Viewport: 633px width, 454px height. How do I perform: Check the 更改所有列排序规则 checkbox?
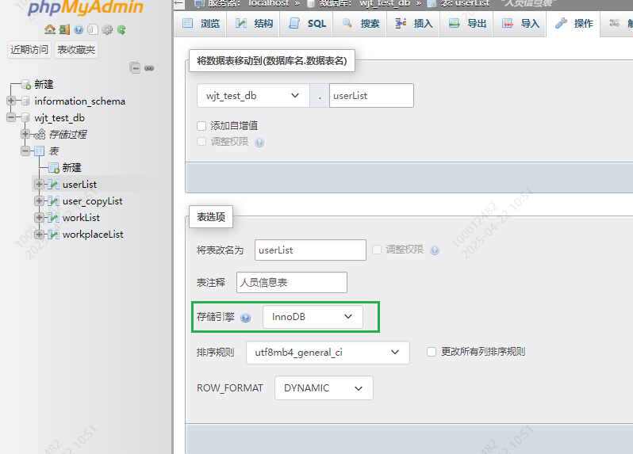(x=432, y=352)
